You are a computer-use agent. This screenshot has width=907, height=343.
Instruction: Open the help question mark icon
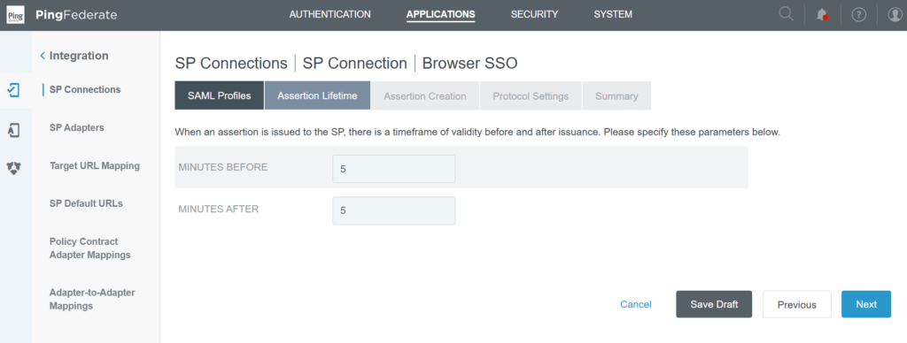point(859,15)
